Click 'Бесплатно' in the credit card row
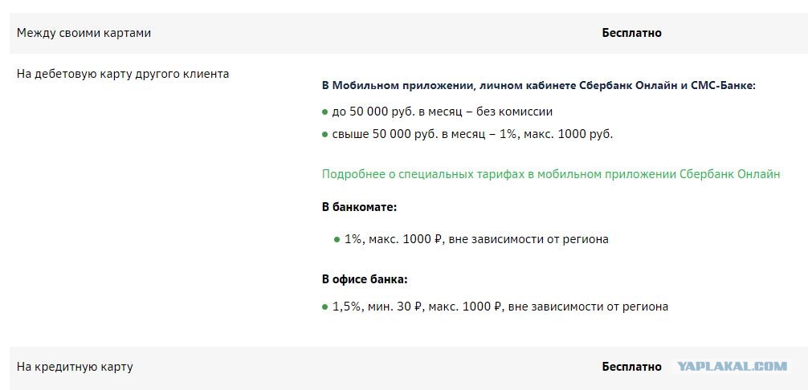 (632, 367)
